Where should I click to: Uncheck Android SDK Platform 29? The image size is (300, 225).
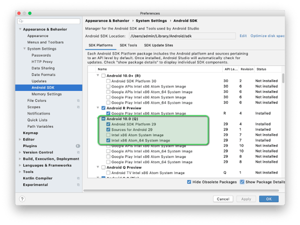108,124
